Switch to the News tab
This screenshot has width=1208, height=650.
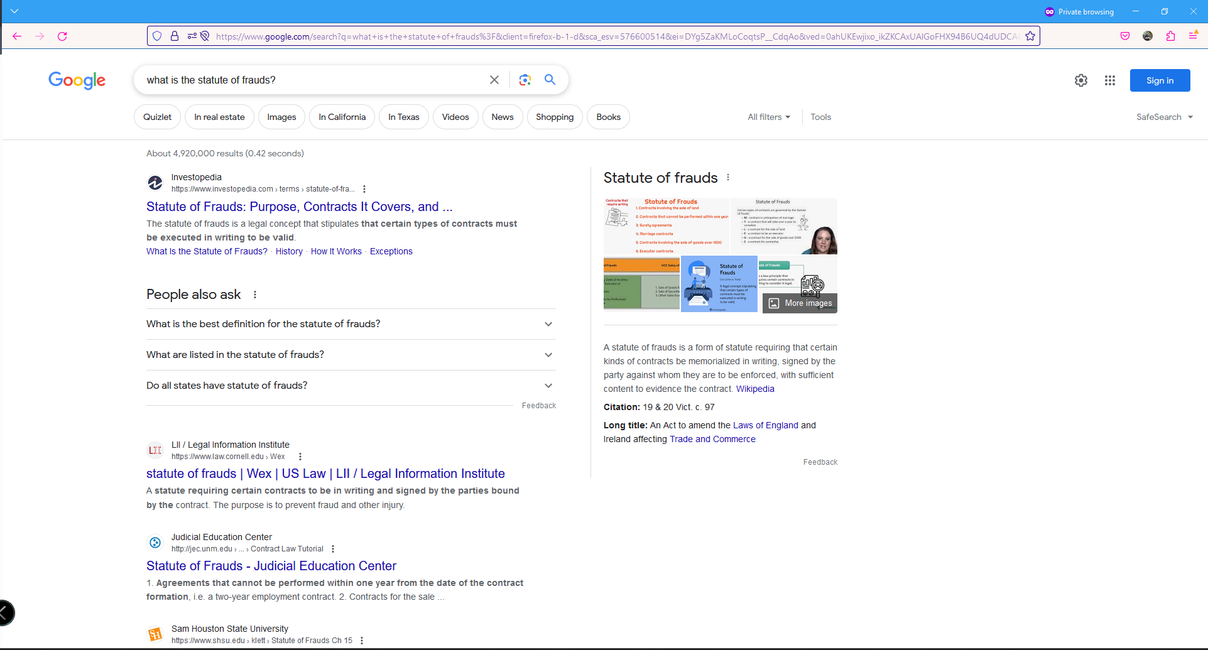tap(503, 117)
